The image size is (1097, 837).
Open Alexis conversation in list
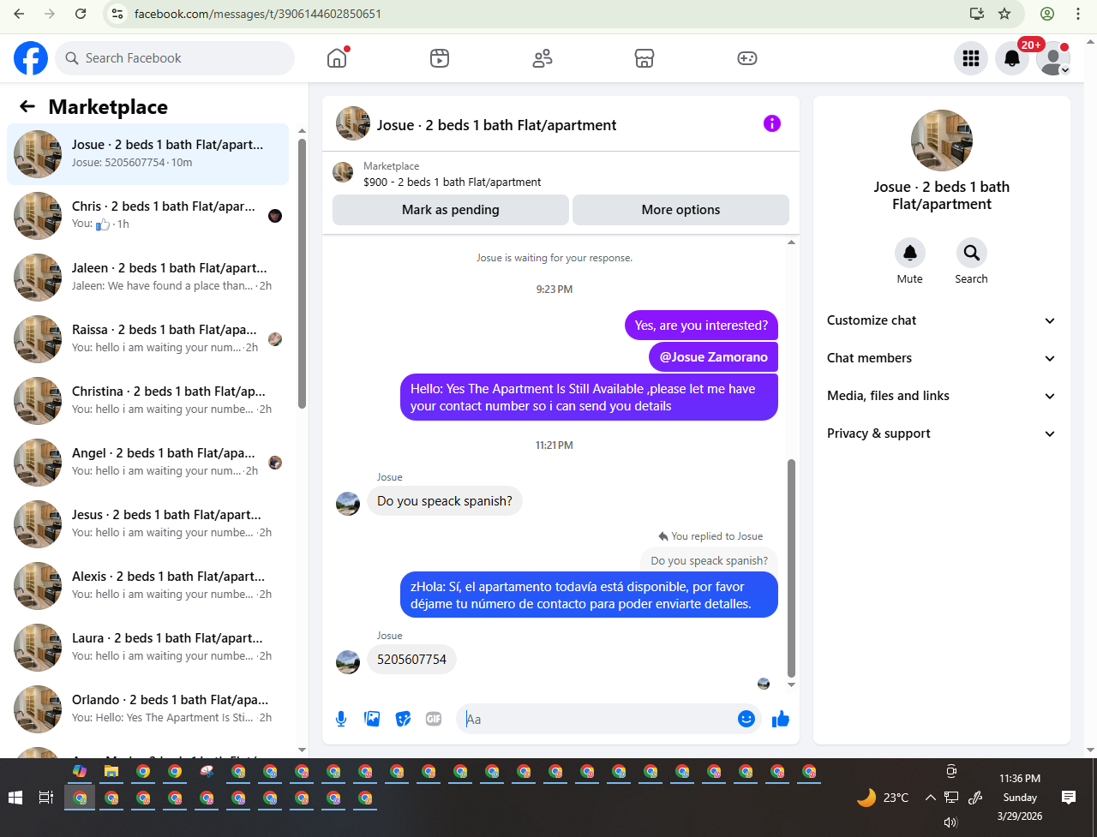148,585
